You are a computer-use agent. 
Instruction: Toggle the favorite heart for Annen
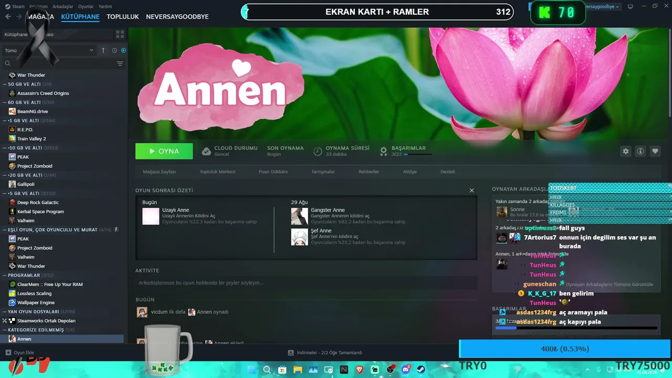(655, 151)
